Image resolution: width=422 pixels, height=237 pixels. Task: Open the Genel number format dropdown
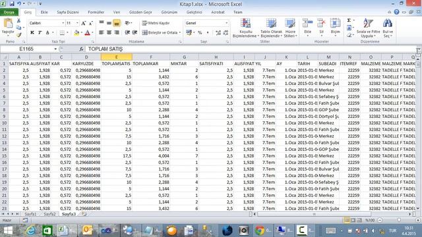226,23
